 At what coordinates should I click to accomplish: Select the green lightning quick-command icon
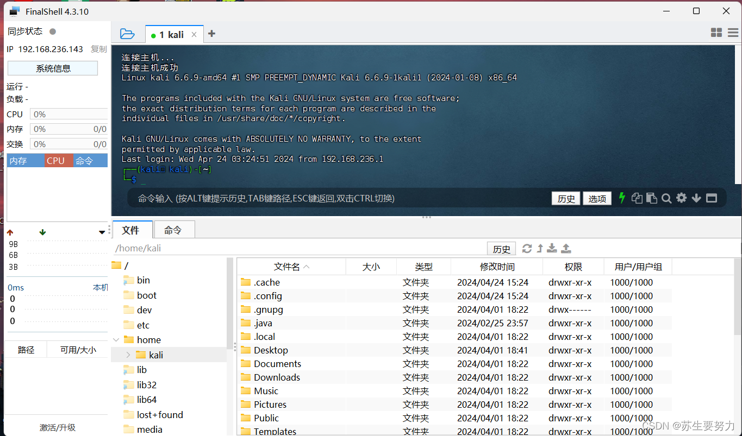(x=621, y=198)
